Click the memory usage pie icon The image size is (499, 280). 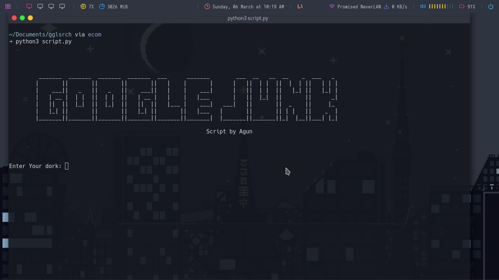[102, 7]
